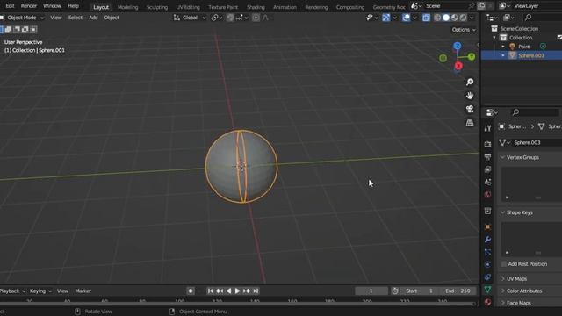The height and width of the screenshot is (316, 562).
Task: Open the Tool properties tab
Action: [487, 128]
